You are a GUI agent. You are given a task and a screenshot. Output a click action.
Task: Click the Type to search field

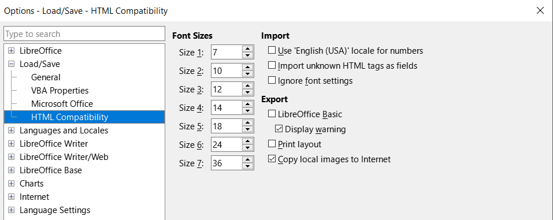click(84, 34)
